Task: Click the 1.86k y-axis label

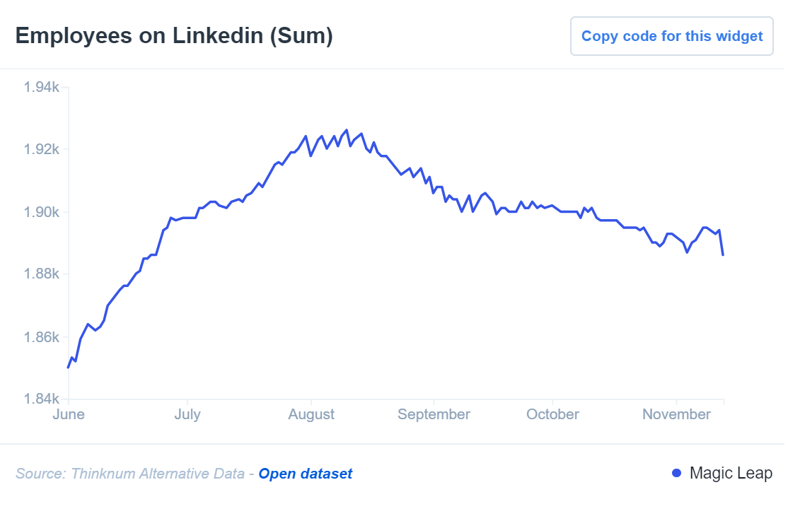Action: click(x=42, y=336)
